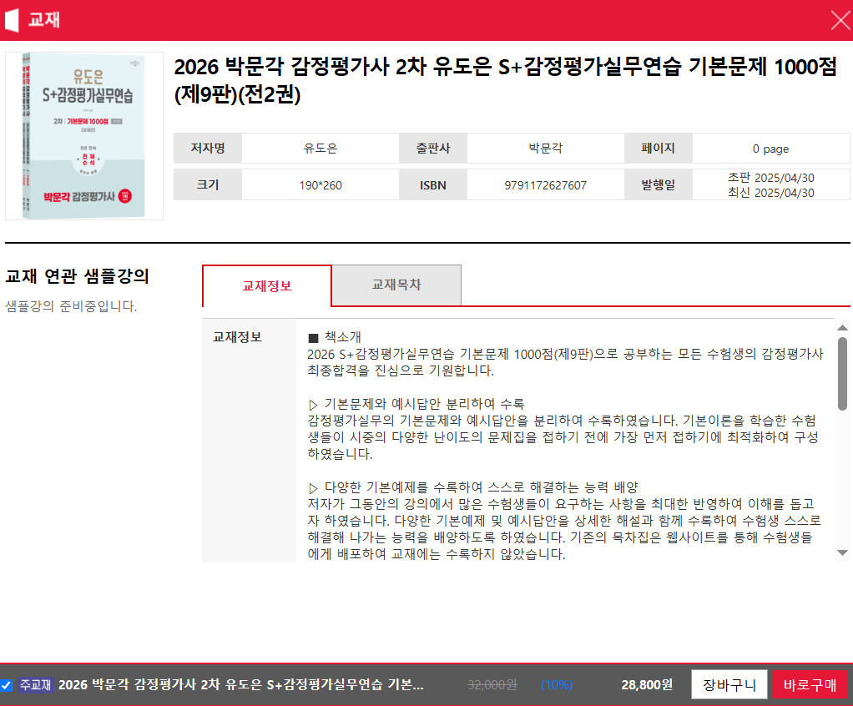Click the size value 190*260

pos(321,185)
